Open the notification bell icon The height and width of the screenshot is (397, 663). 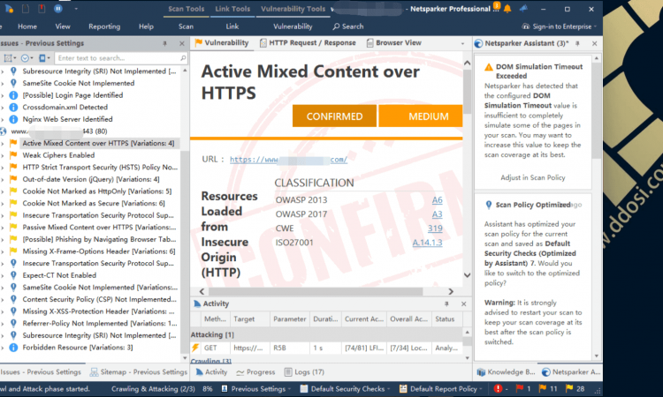[x=507, y=9]
